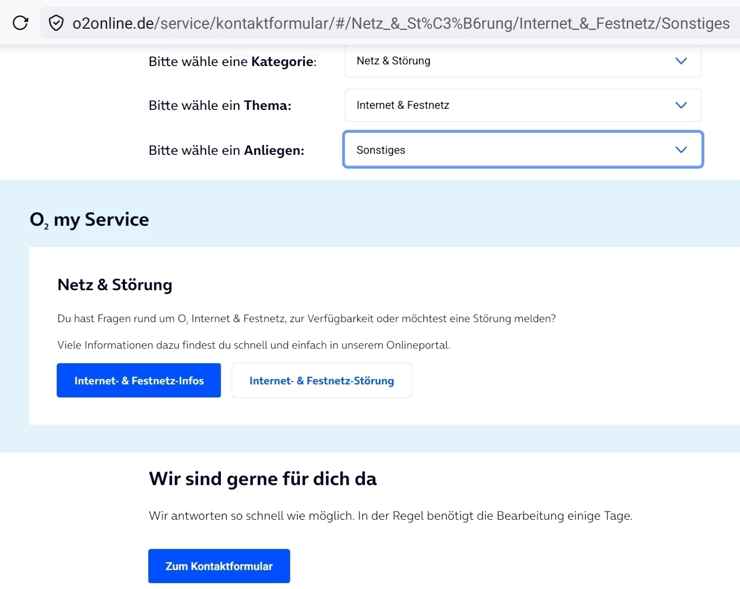Viewport: 740px width, 589px height.
Task: Click the 'Viele Informationen dazu' paragraph text
Action: (253, 345)
